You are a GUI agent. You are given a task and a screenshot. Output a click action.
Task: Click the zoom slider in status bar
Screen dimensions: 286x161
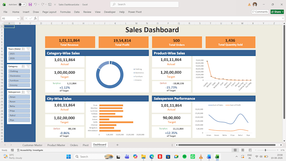[267, 150]
